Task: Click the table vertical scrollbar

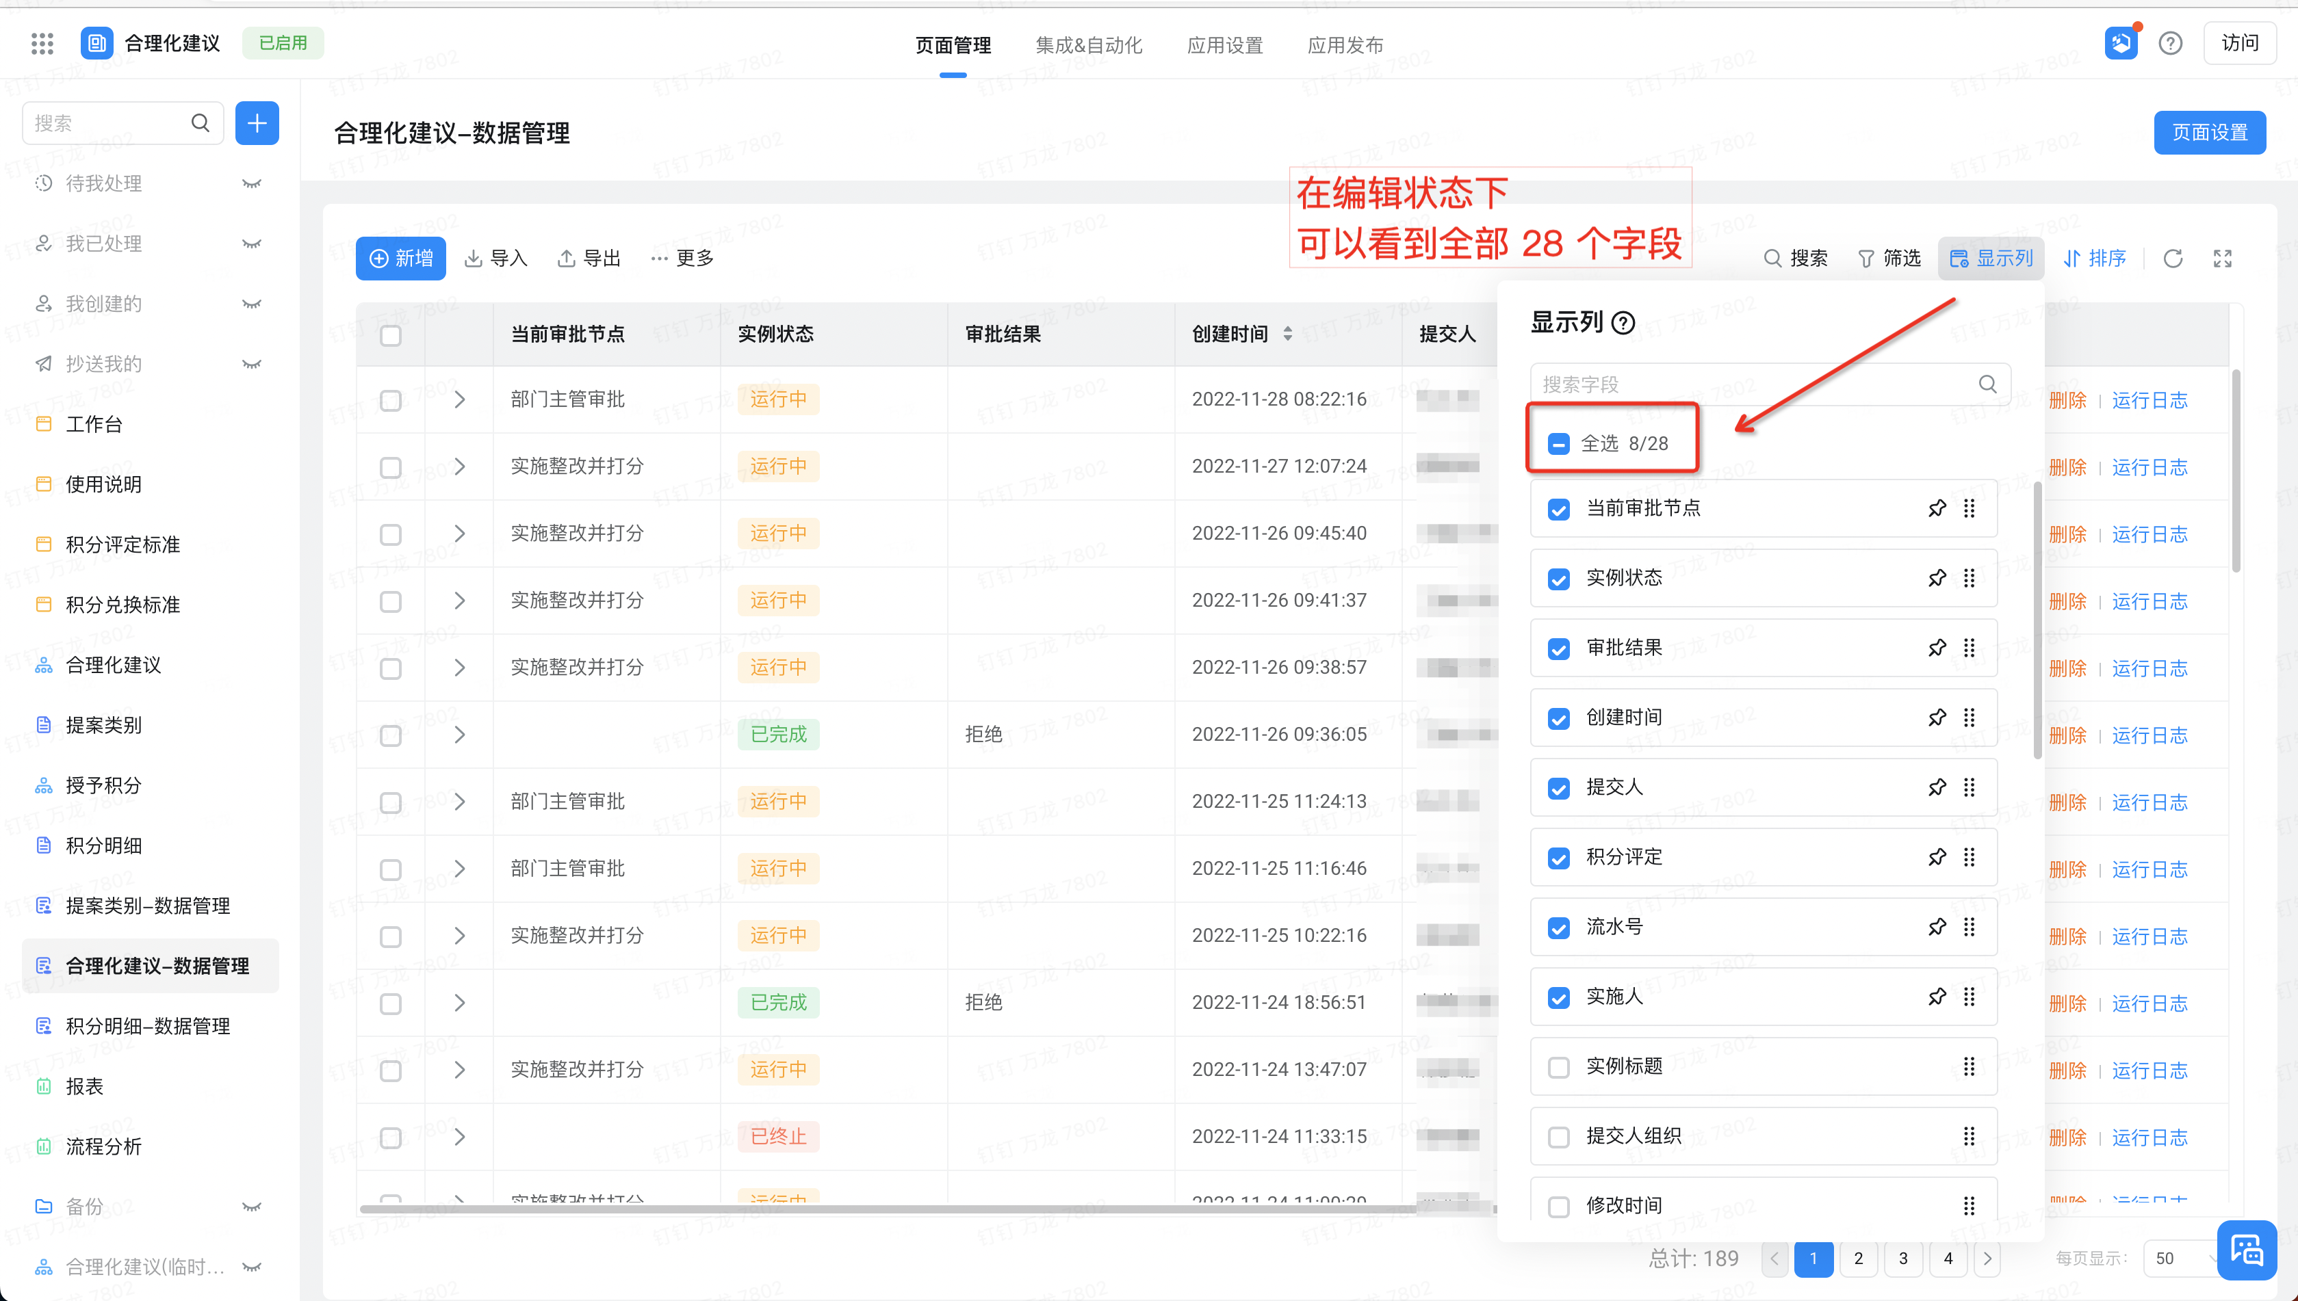Action: point(2236,470)
